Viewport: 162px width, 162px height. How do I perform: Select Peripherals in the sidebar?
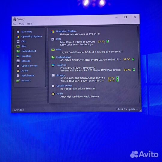28,76
